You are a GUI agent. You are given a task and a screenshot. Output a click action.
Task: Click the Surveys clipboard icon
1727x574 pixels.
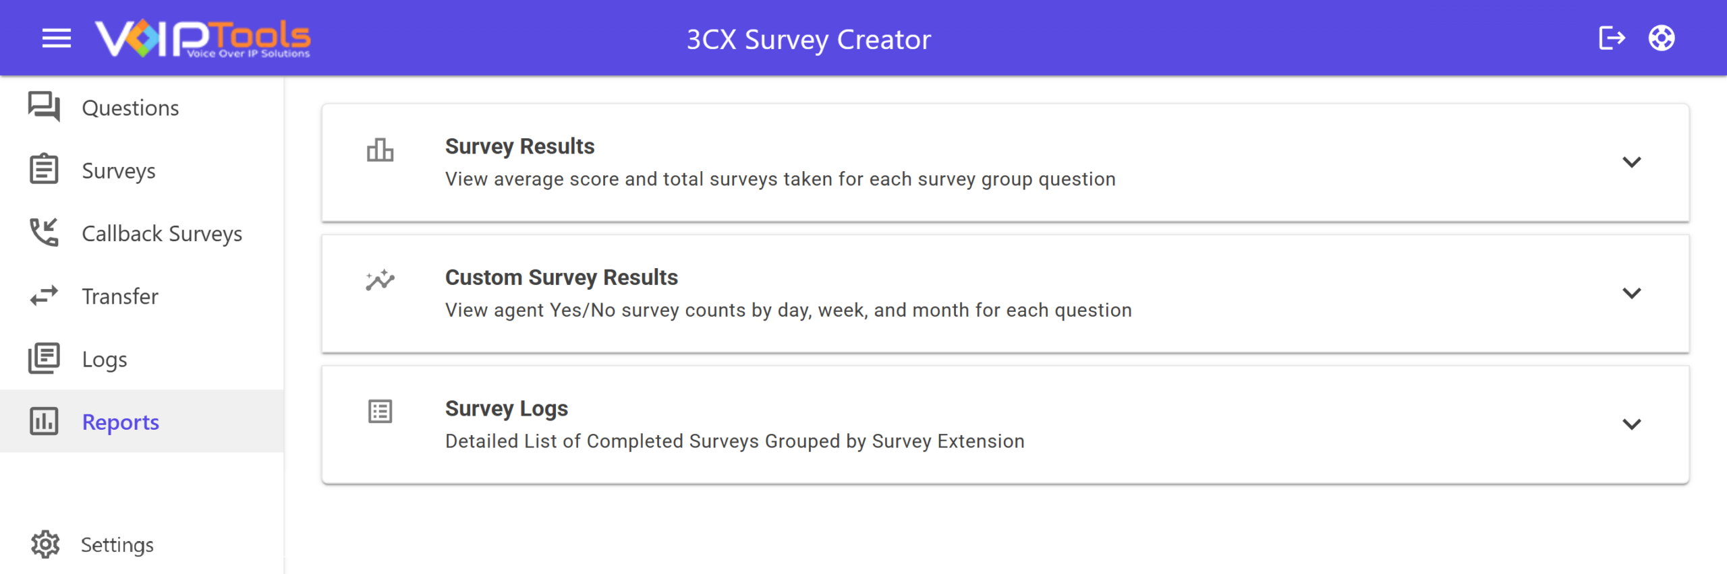45,169
